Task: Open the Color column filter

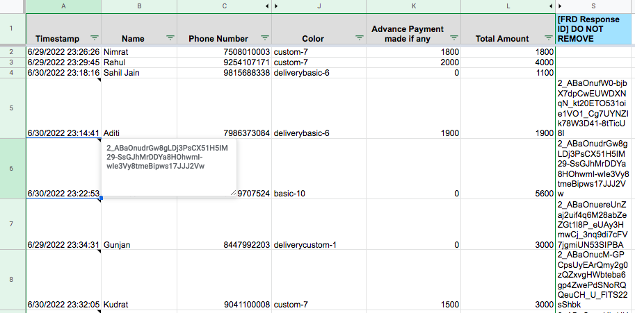Action: [359, 38]
